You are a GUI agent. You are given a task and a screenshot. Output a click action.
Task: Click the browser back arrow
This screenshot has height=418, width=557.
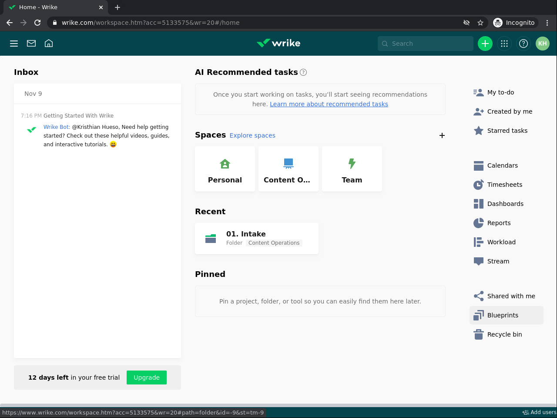[10, 23]
